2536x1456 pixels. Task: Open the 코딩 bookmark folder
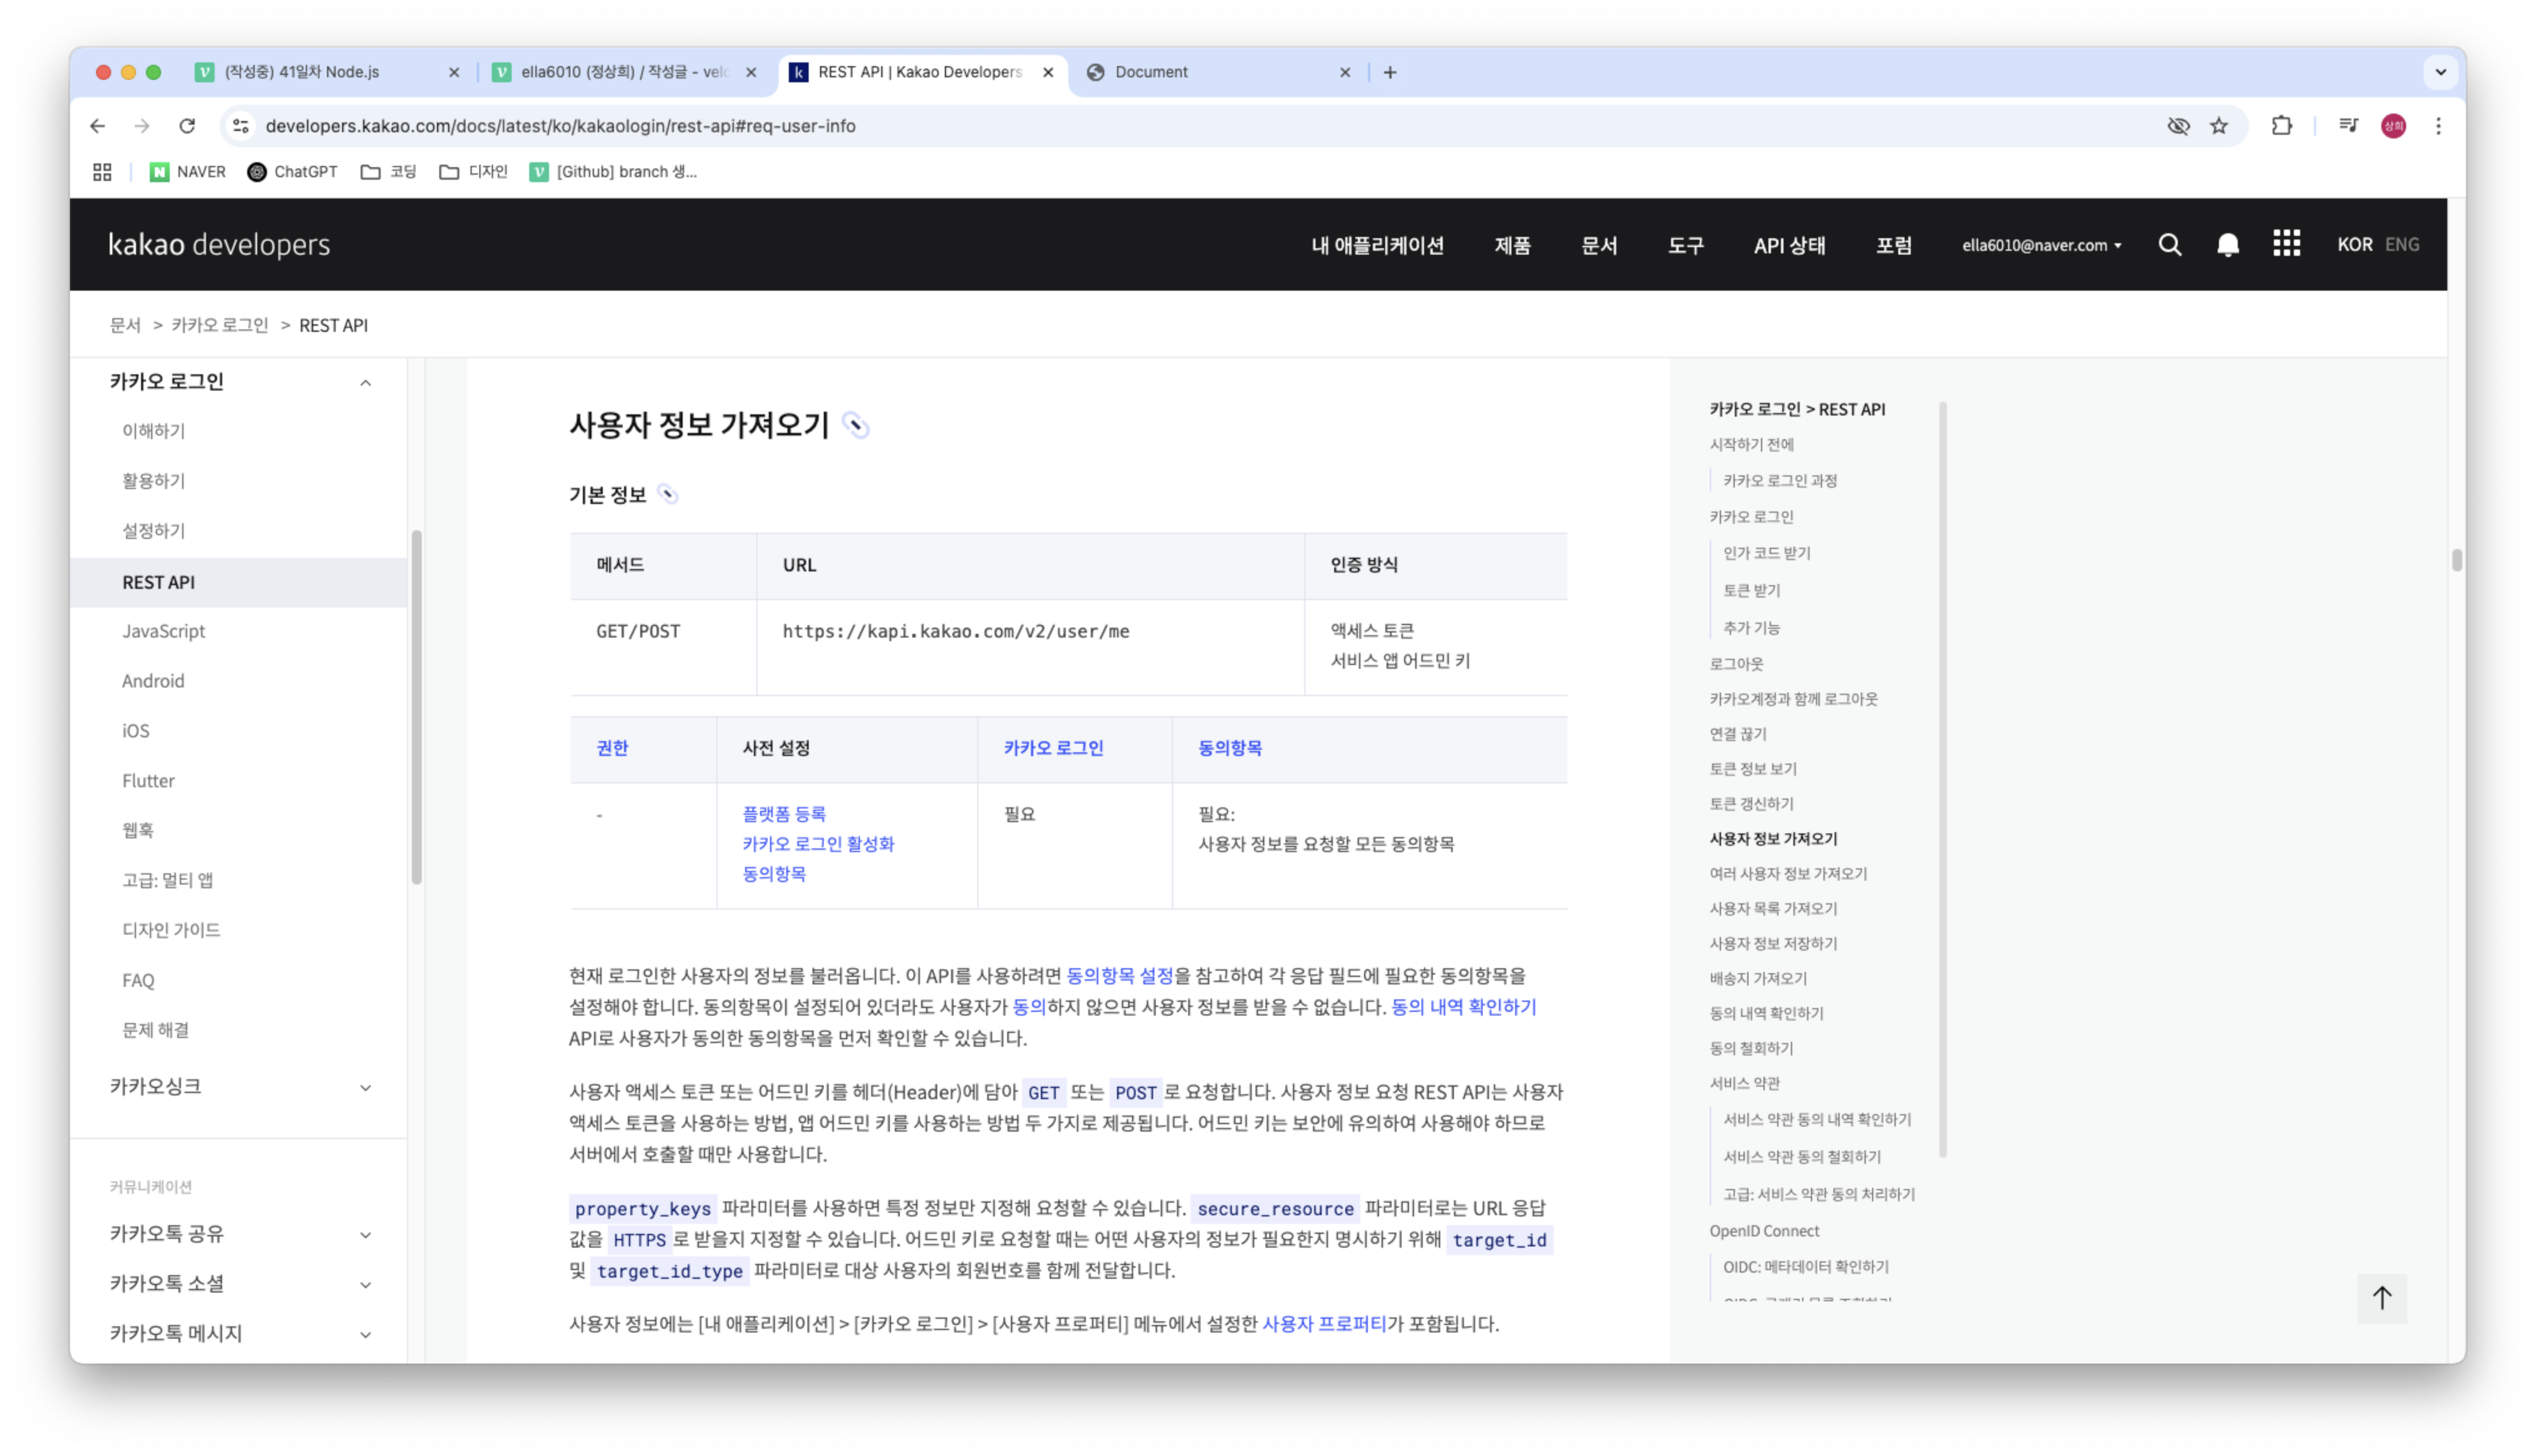[388, 172]
